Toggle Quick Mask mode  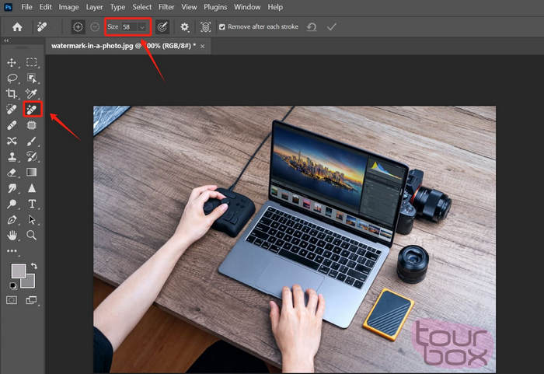(x=12, y=300)
